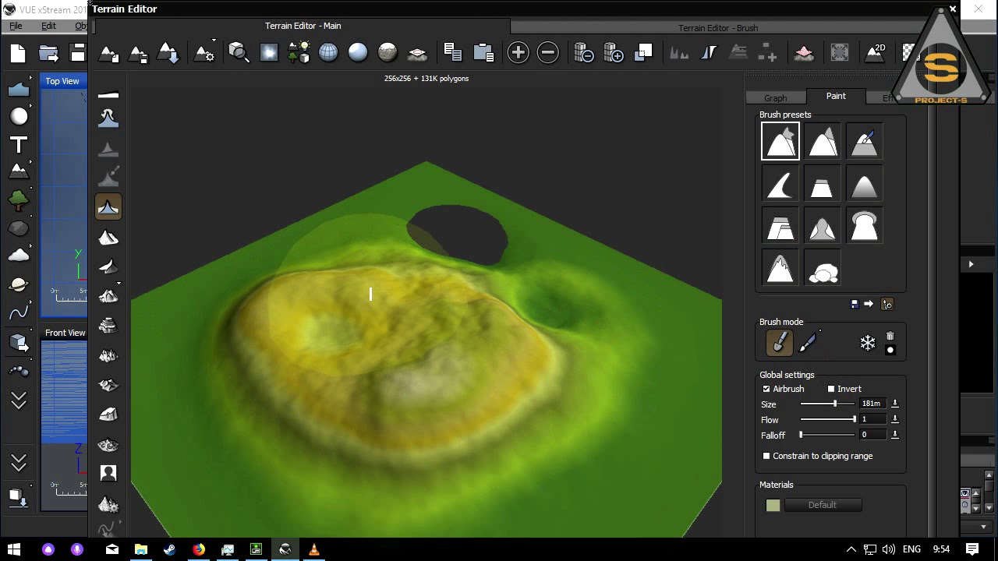Click the halve terrain resolution icon
998x561 pixels.
point(584,53)
